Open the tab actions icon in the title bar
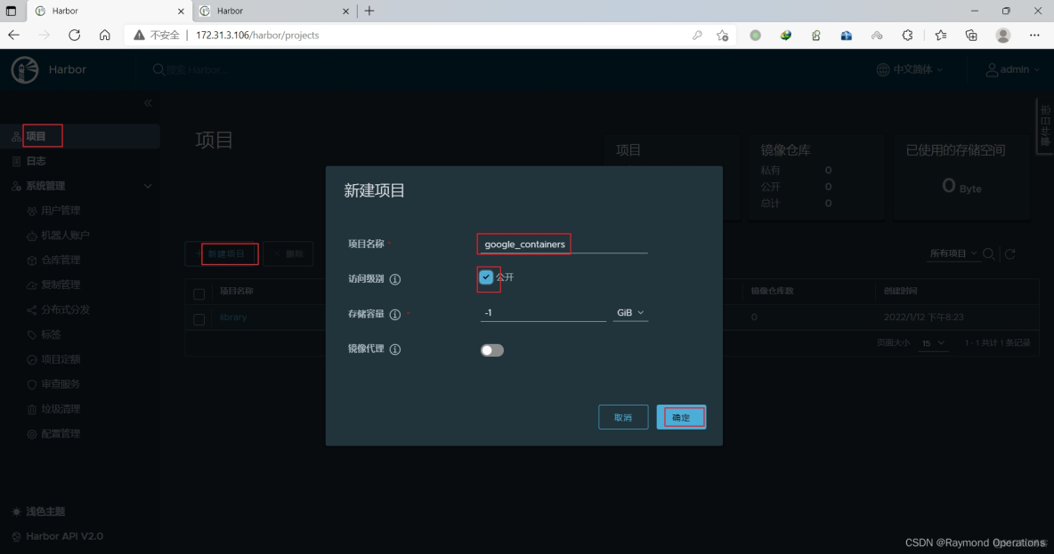The image size is (1054, 554). [11, 11]
